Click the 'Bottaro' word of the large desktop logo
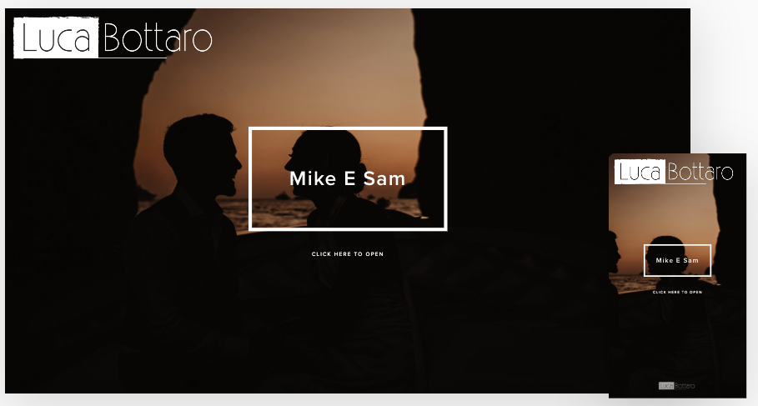 pos(158,38)
